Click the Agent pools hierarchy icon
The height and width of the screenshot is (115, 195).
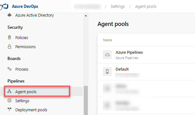[9, 92]
